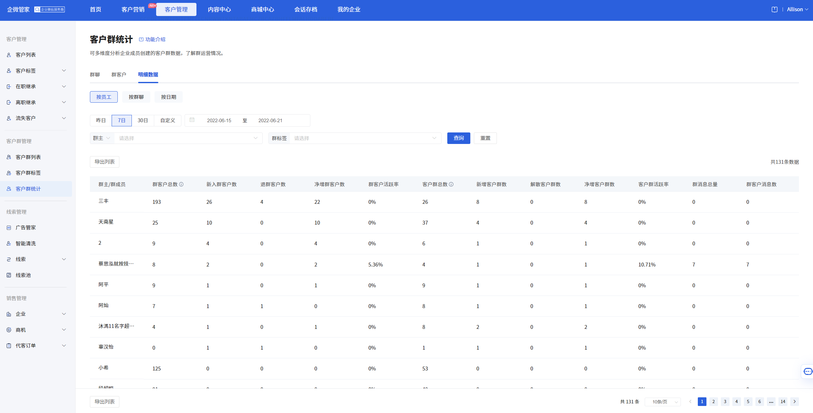The width and height of the screenshot is (813, 413).
Task: Open the Allison account menu
Action: tap(797, 10)
